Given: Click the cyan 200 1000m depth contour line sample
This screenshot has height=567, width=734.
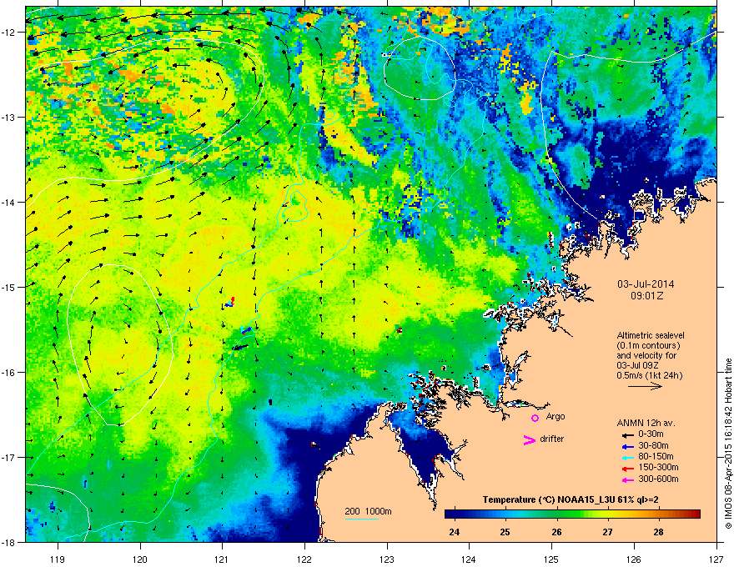Looking at the screenshot, I should pos(362,519).
